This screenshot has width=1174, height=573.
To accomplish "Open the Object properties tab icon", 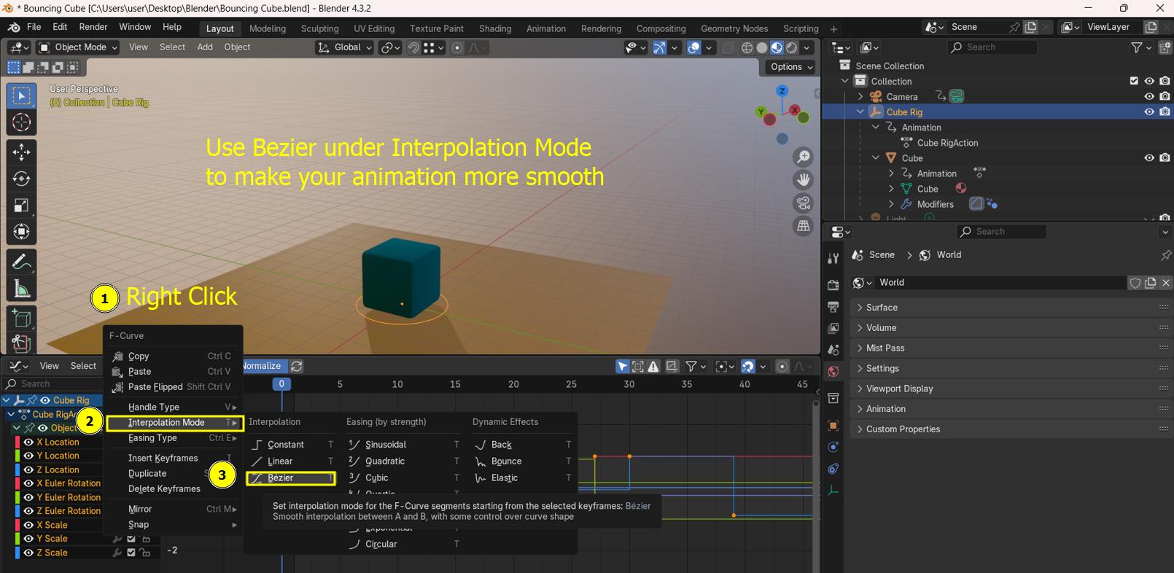I will coord(833,425).
